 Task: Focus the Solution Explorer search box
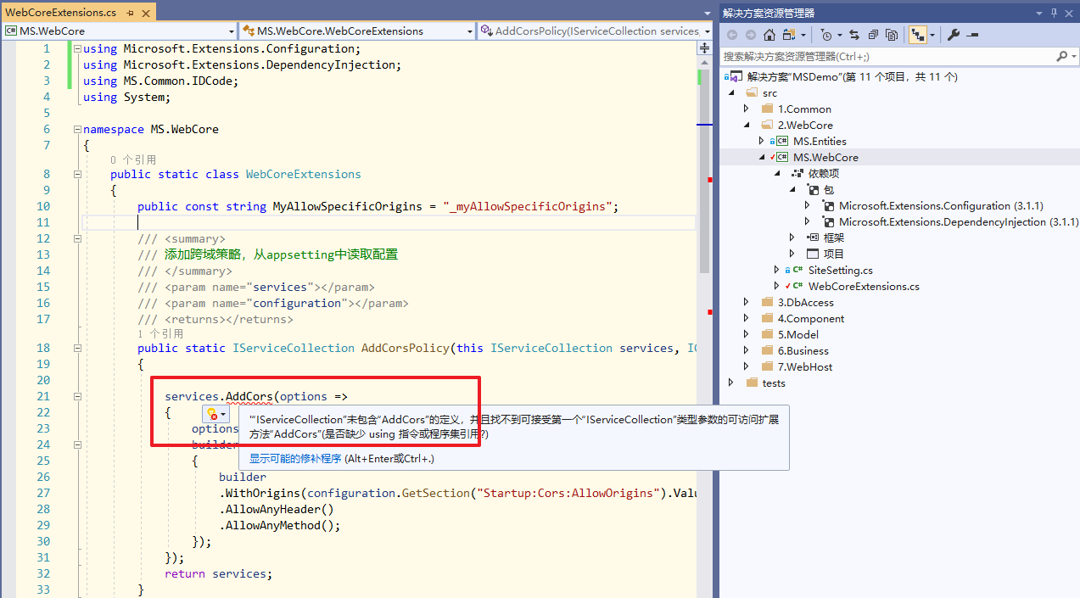click(x=888, y=56)
